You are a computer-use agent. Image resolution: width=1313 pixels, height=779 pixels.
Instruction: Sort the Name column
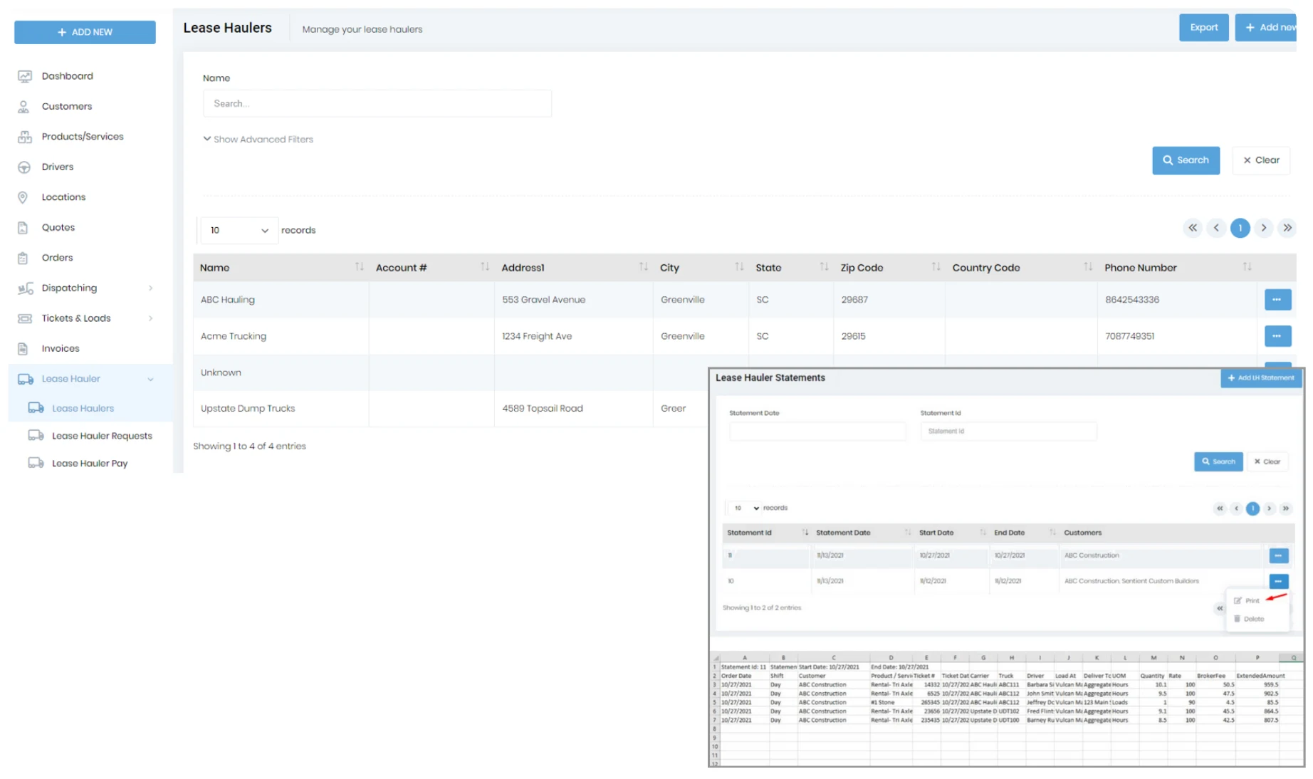(x=360, y=267)
